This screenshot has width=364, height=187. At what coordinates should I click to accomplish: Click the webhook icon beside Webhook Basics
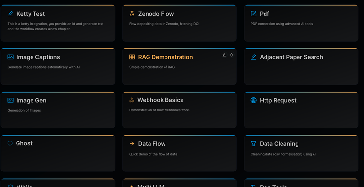(132, 100)
